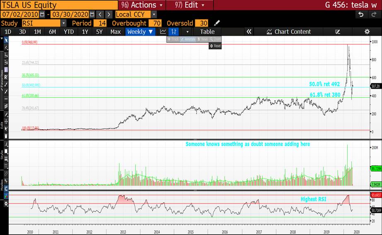Select the 1D range tab
The image size is (382, 235).
(x=8, y=31)
